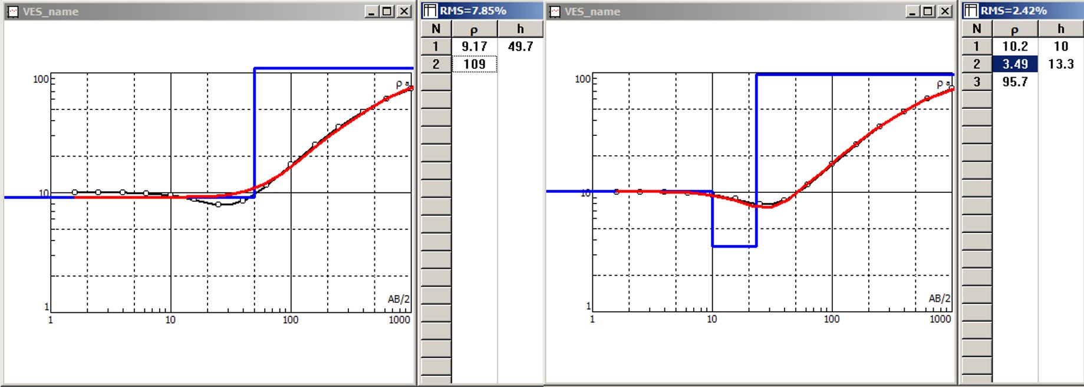Viewport: 1084px width, 387px height.
Task: Select row header 3 in RMS=2.42% table
Action: pos(977,82)
